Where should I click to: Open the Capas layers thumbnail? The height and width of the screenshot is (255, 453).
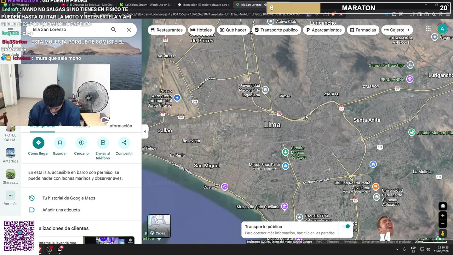159,226
